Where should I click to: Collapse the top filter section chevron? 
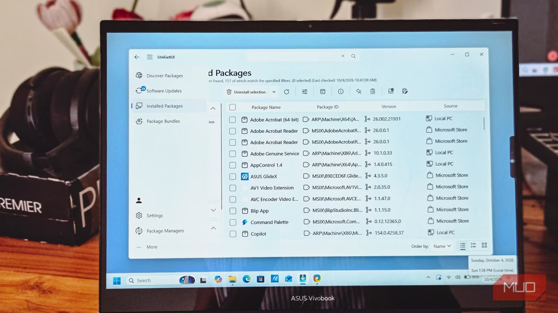point(213,109)
